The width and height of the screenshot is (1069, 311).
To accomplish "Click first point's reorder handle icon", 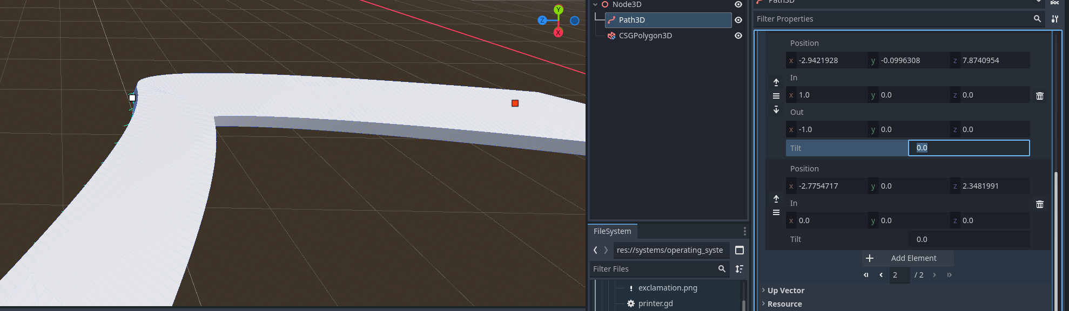I will [x=776, y=96].
